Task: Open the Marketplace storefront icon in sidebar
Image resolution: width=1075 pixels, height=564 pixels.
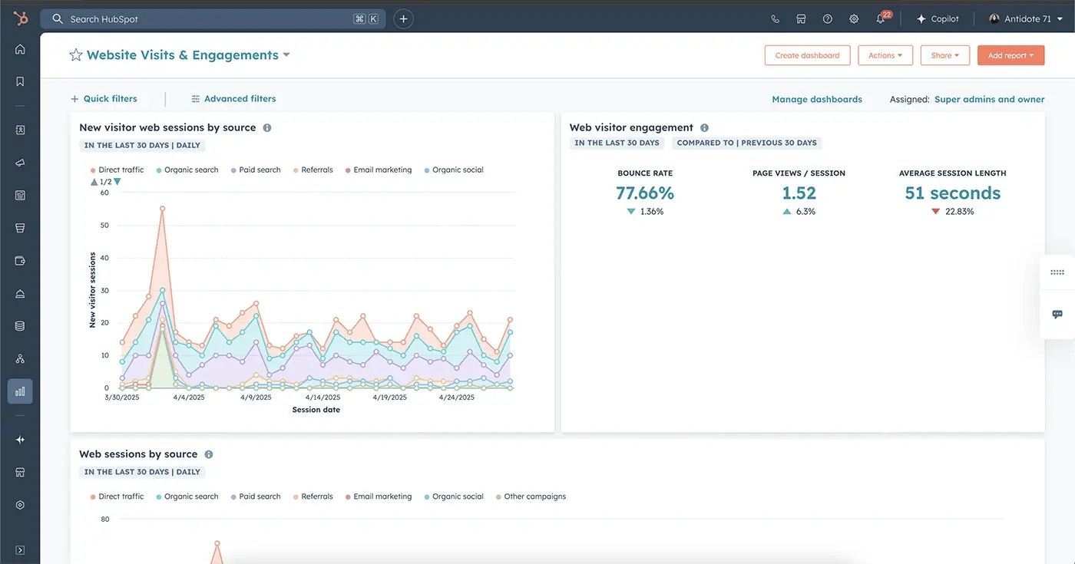Action: click(20, 472)
